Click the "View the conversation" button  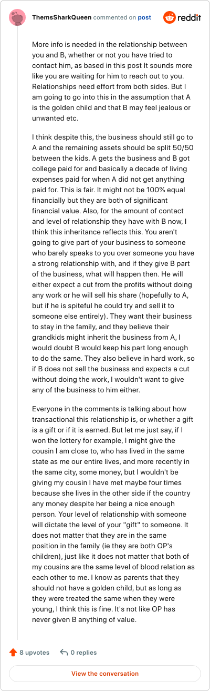pos(105,674)
